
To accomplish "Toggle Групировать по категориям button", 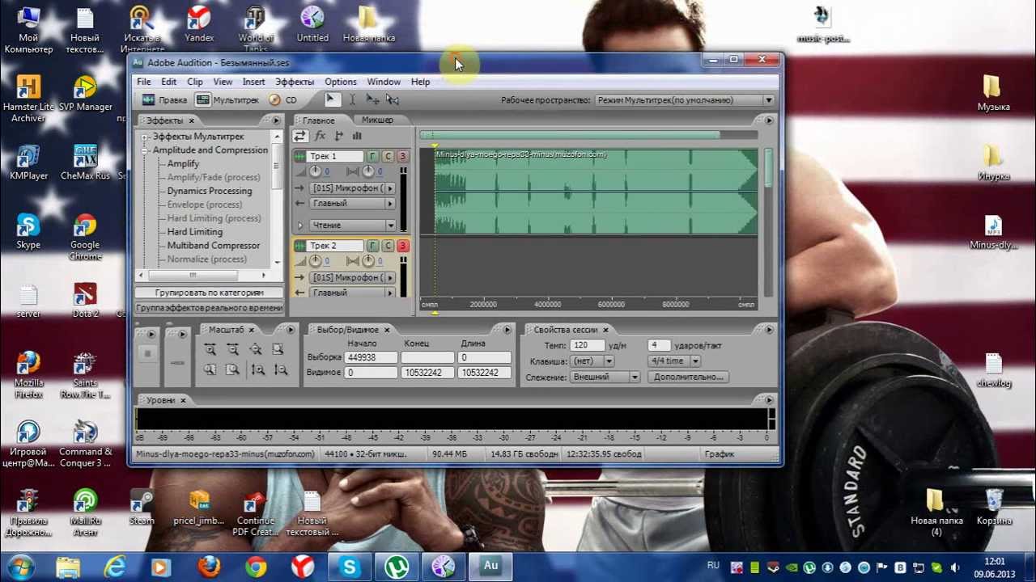I will click(x=209, y=293).
